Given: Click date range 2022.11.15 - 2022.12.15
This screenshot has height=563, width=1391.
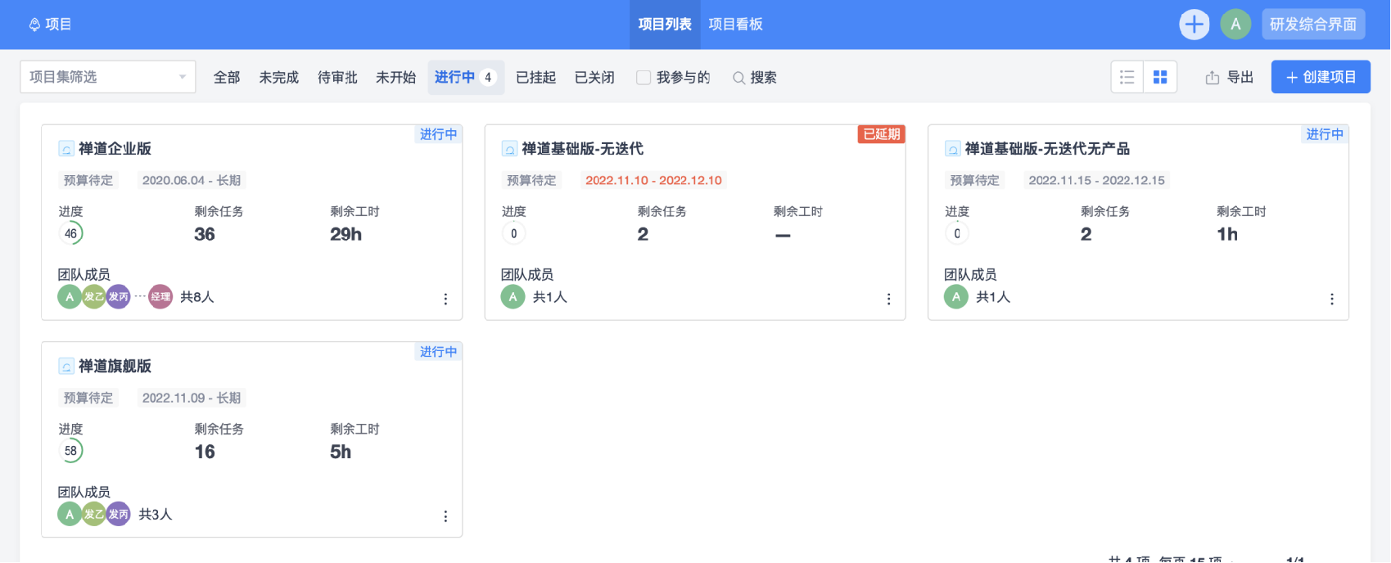Looking at the screenshot, I should point(1096,181).
